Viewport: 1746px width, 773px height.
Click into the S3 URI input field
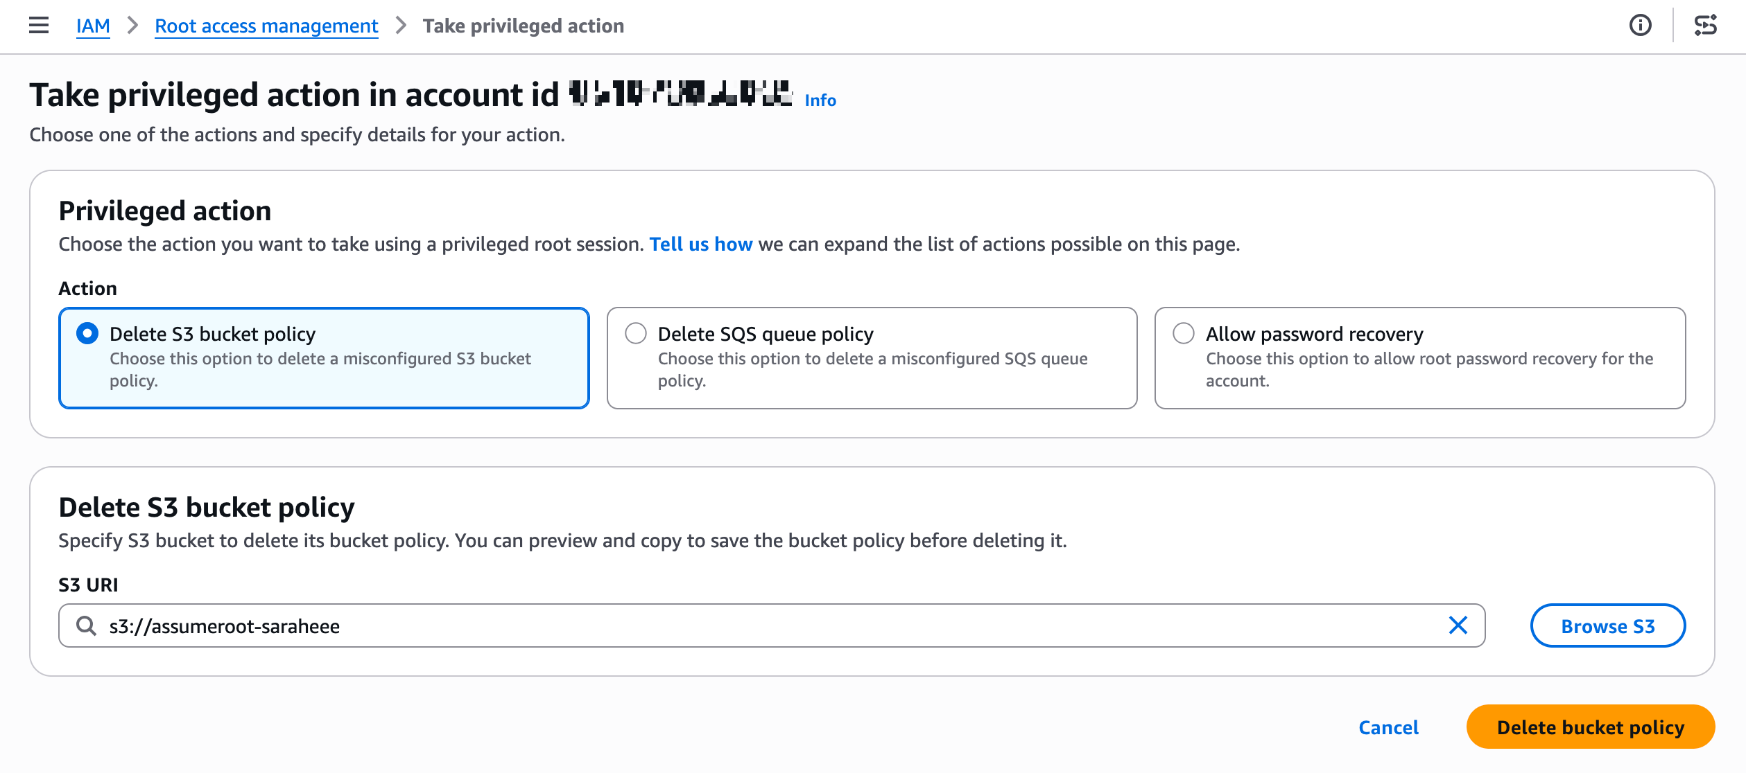763,625
